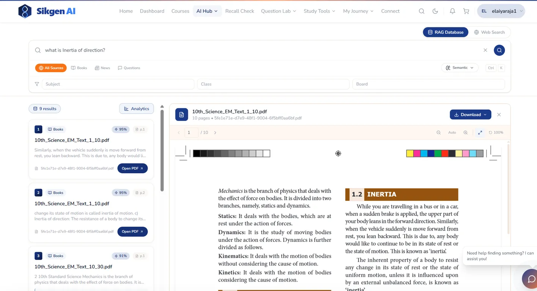Open the notifications bell
Screen dimensions: 537x291
452,11
